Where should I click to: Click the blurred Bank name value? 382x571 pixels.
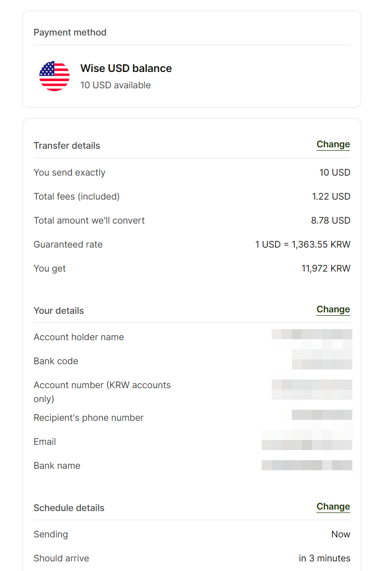pyautogui.click(x=307, y=465)
